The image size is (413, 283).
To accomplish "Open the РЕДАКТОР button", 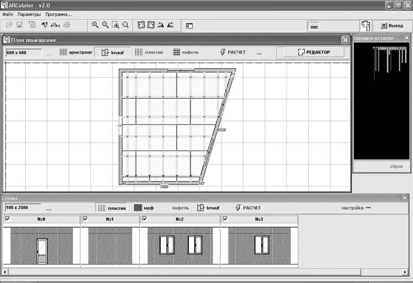I will coord(314,52).
